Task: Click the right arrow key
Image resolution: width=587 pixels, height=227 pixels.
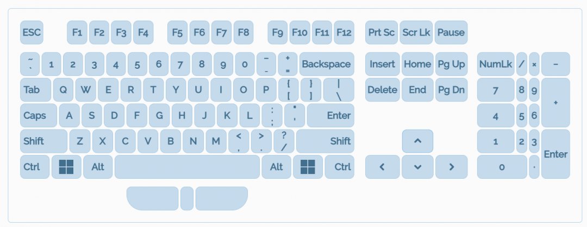Action: tap(451, 167)
